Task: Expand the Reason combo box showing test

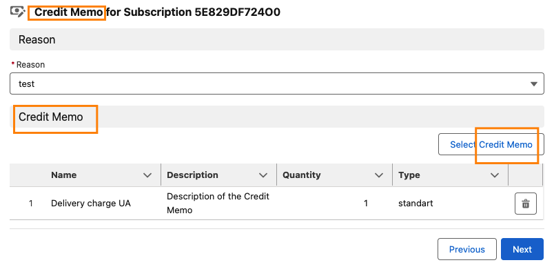Action: [276, 83]
